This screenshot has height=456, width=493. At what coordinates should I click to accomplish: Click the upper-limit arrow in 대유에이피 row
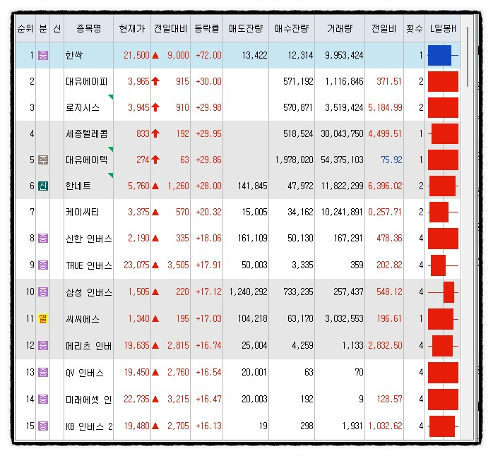point(155,81)
